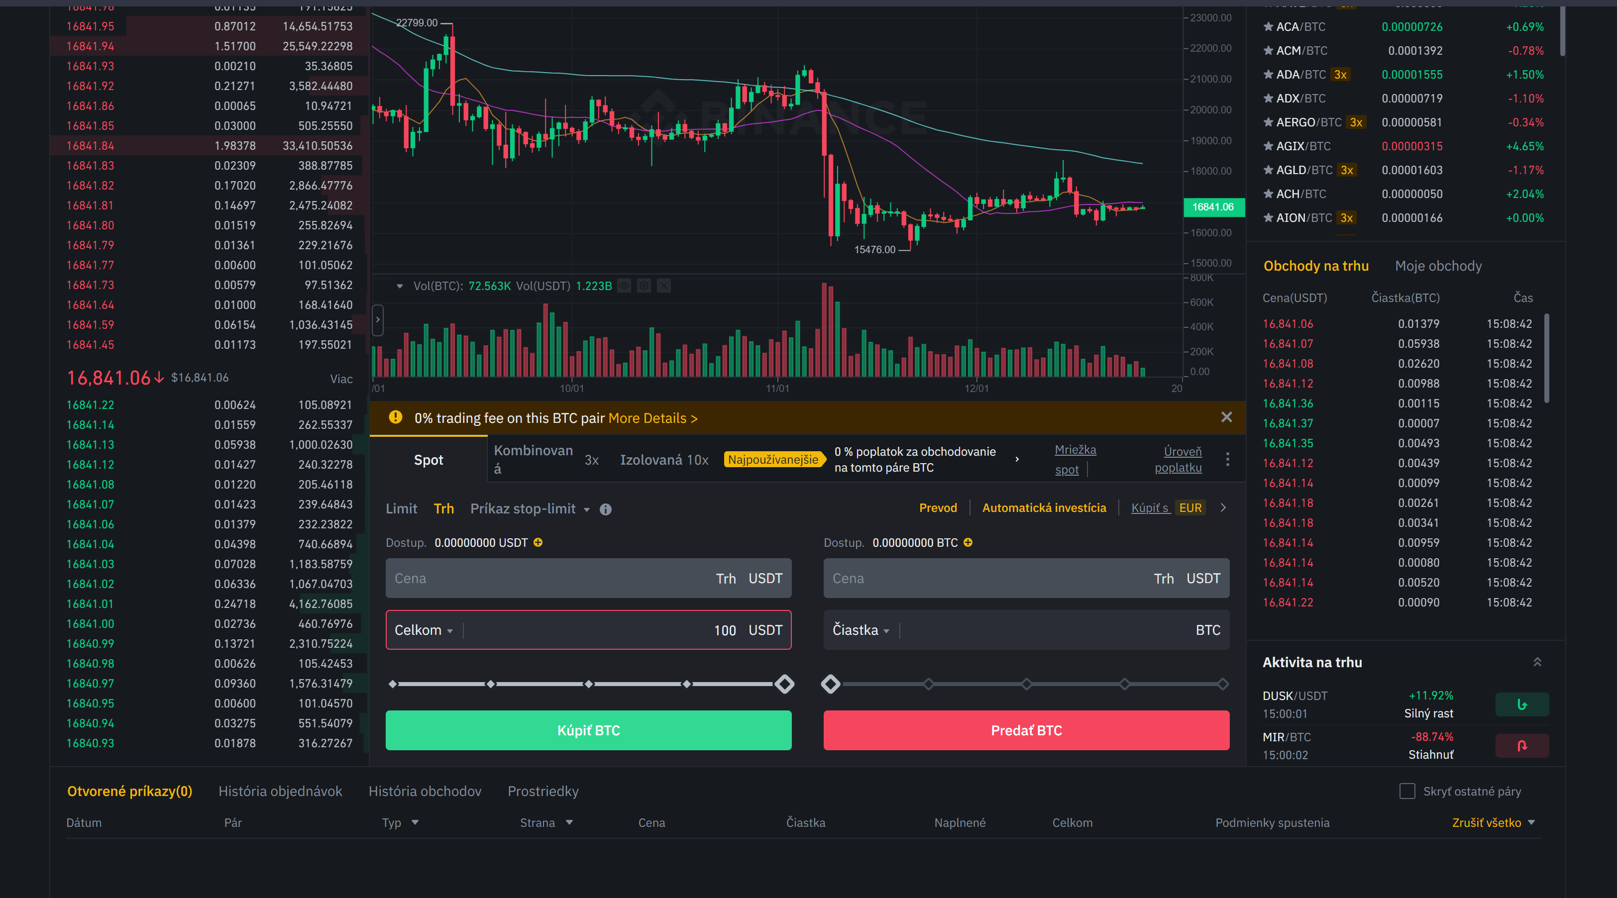Screen dimensions: 1617x898
Task: Open the three-dot more options menu
Action: click(x=1227, y=459)
